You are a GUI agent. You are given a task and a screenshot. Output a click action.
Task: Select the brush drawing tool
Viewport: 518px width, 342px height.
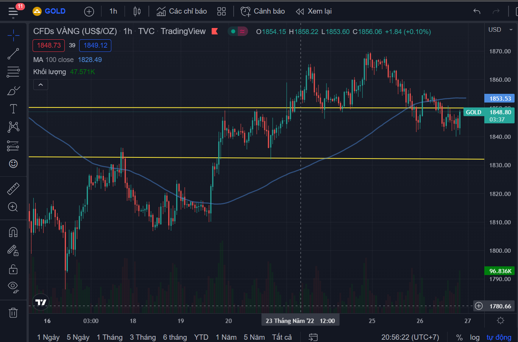13,91
